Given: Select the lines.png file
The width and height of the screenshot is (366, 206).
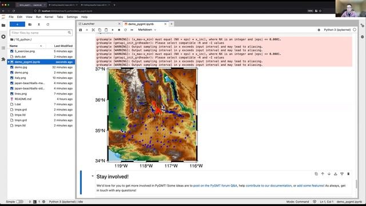Looking at the screenshot, I should click(x=41, y=94).
